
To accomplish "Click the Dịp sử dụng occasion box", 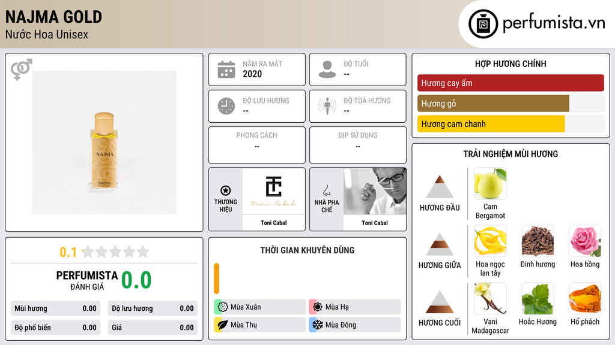I will tap(358, 145).
